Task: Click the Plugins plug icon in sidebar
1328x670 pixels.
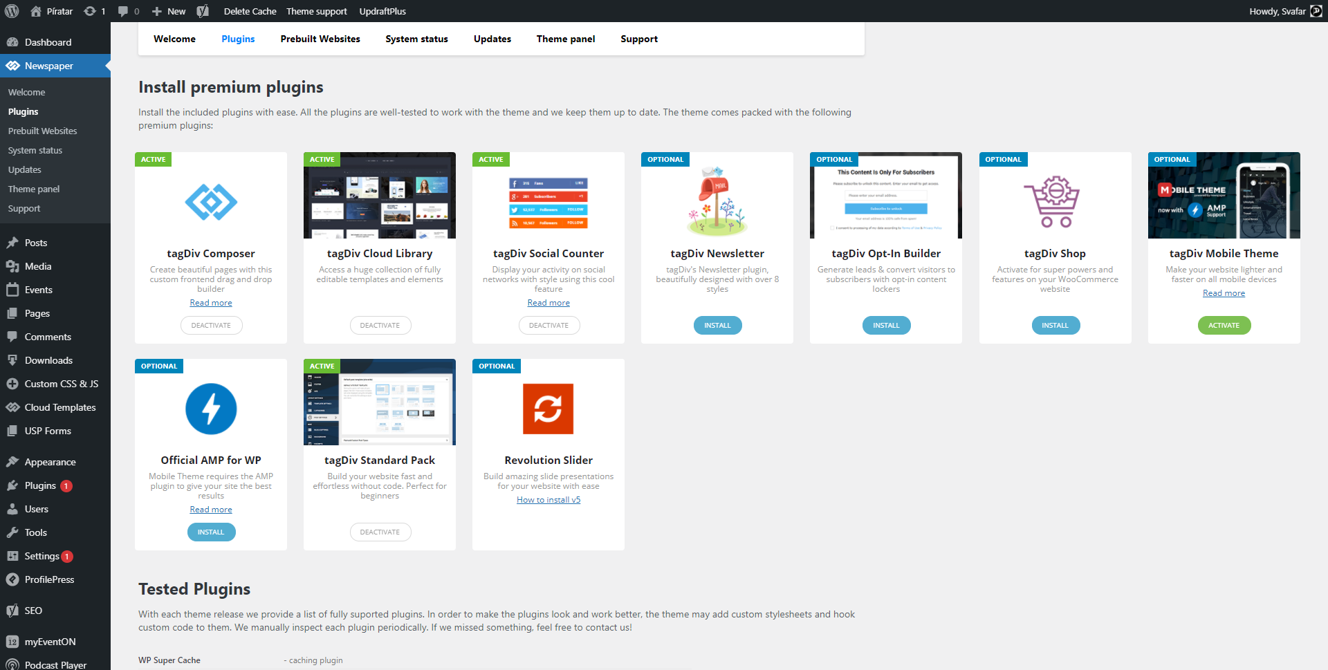Action: tap(12, 485)
